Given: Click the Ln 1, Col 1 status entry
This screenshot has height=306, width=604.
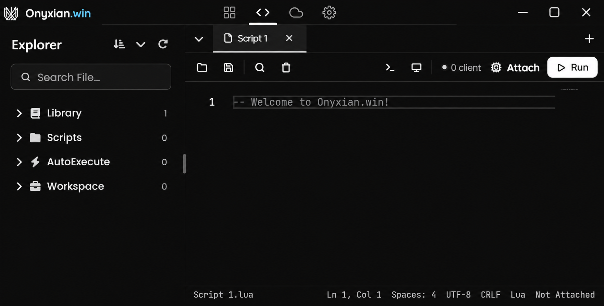Looking at the screenshot, I should [354, 295].
